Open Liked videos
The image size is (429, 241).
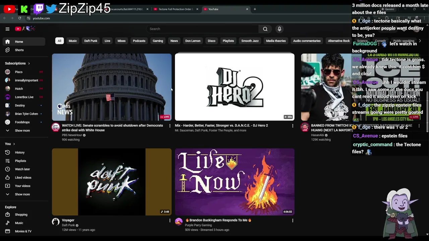[x=23, y=177]
